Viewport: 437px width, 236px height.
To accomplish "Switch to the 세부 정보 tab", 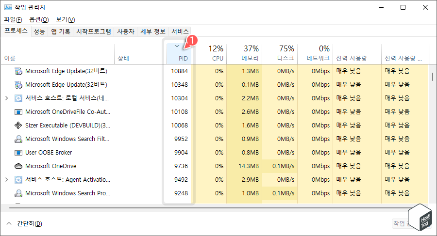I will pyautogui.click(x=153, y=31).
